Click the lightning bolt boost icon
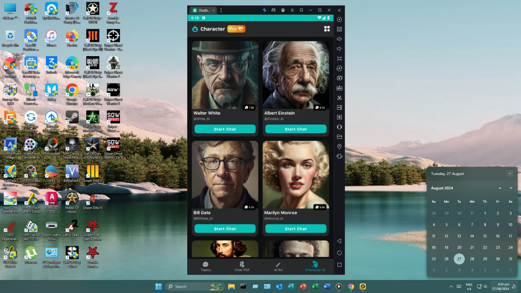Image resolution: width=521 pixels, height=293 pixels. 264,10
